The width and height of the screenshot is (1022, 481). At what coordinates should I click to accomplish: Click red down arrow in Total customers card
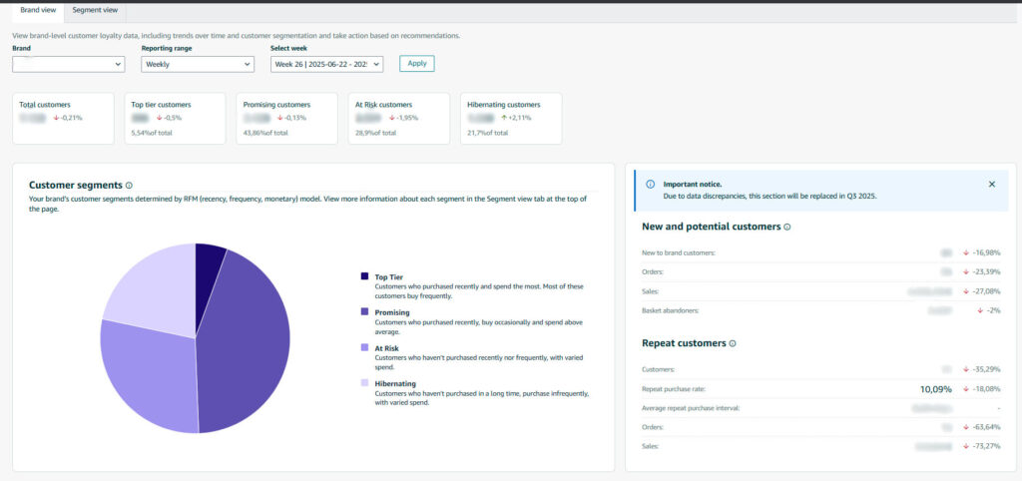click(x=57, y=117)
